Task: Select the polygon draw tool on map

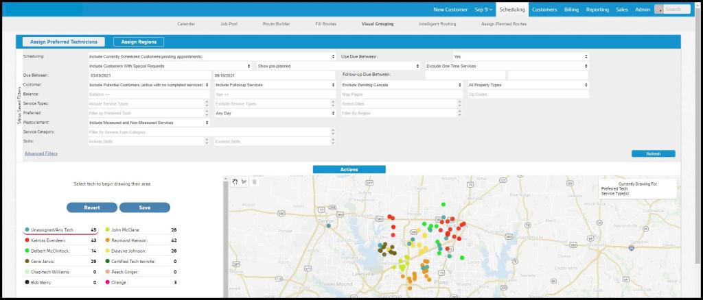Action: click(243, 182)
